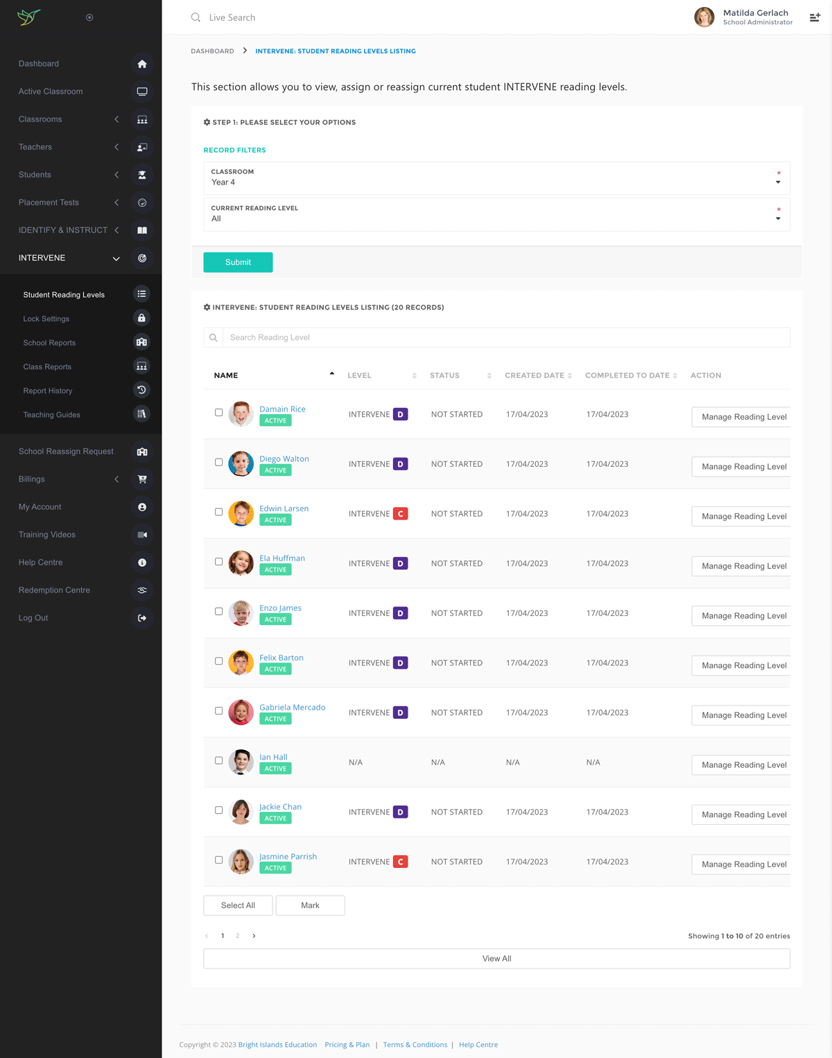
Task: Click the Dashboard home icon
Action: [142, 64]
